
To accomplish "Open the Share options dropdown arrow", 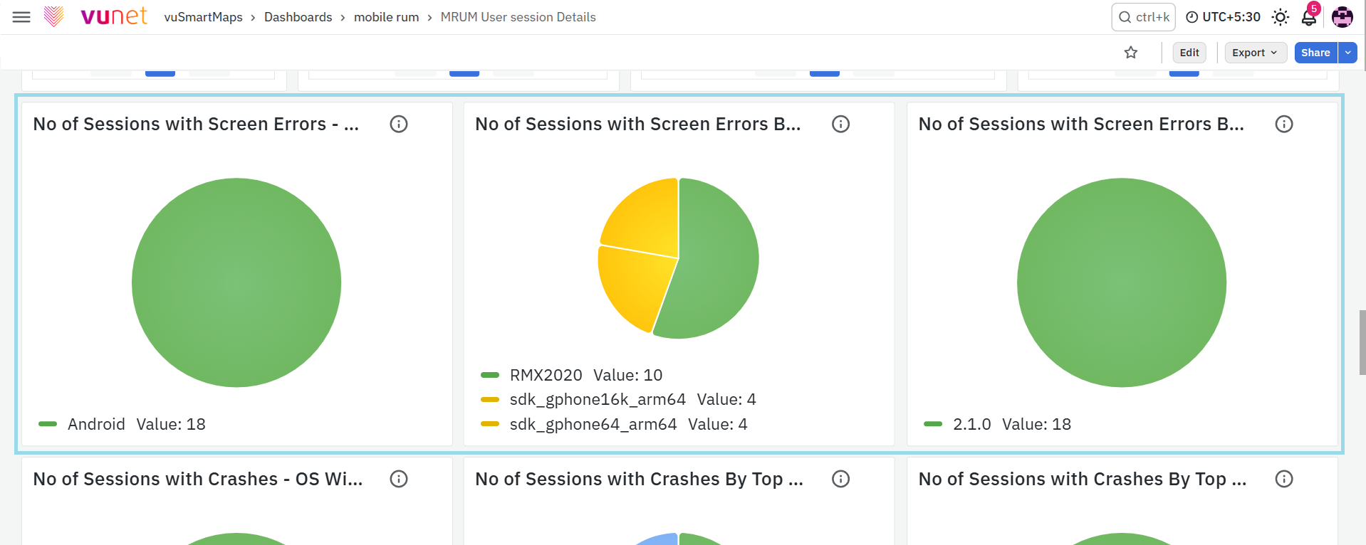I will (x=1347, y=53).
